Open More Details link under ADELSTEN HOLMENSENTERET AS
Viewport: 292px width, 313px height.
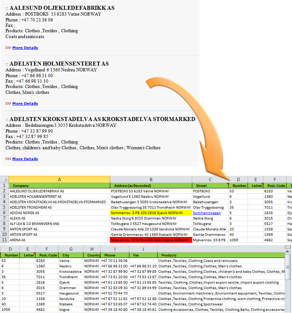pos(25,103)
